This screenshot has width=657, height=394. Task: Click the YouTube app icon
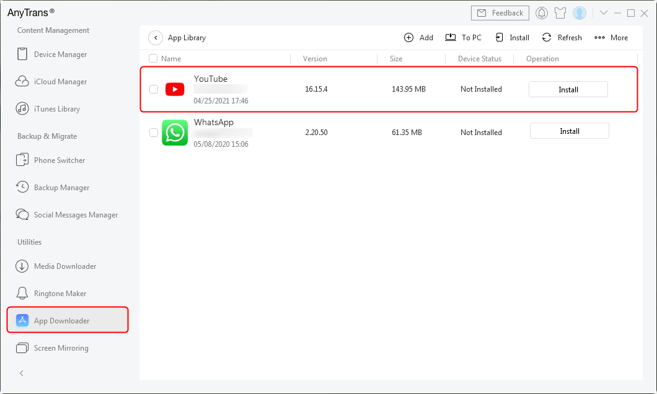click(175, 89)
